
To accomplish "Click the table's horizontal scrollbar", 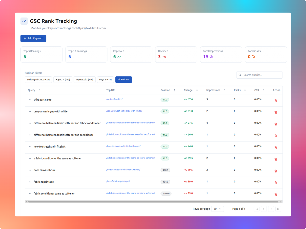I will [x=154, y=202].
